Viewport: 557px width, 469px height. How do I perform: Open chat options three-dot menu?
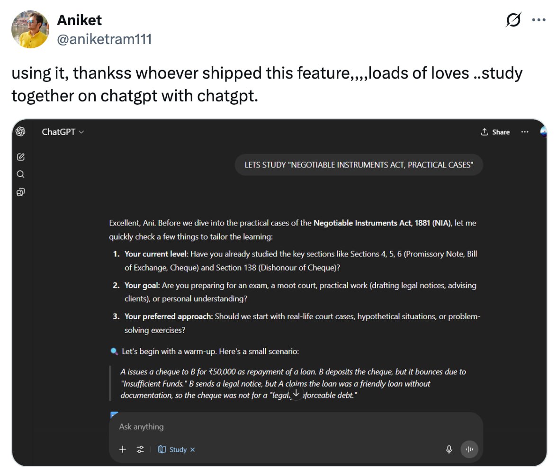[525, 132]
